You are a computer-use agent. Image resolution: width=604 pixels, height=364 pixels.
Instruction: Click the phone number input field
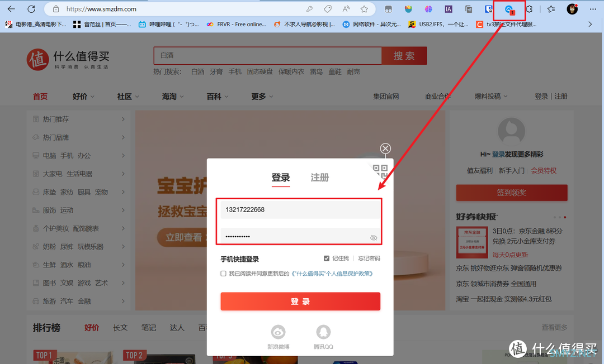click(300, 210)
